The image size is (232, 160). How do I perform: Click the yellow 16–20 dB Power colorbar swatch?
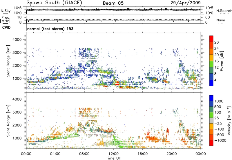[x=211, y=58]
